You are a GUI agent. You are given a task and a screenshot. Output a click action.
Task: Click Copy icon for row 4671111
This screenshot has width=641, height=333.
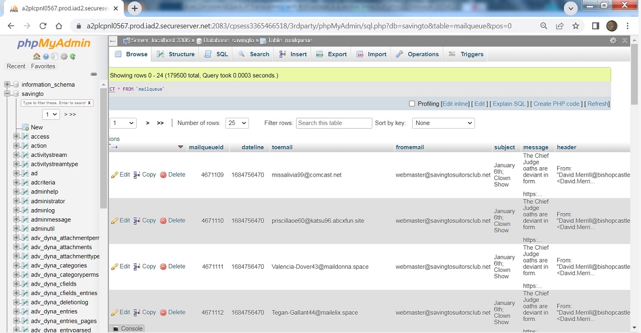[137, 267]
